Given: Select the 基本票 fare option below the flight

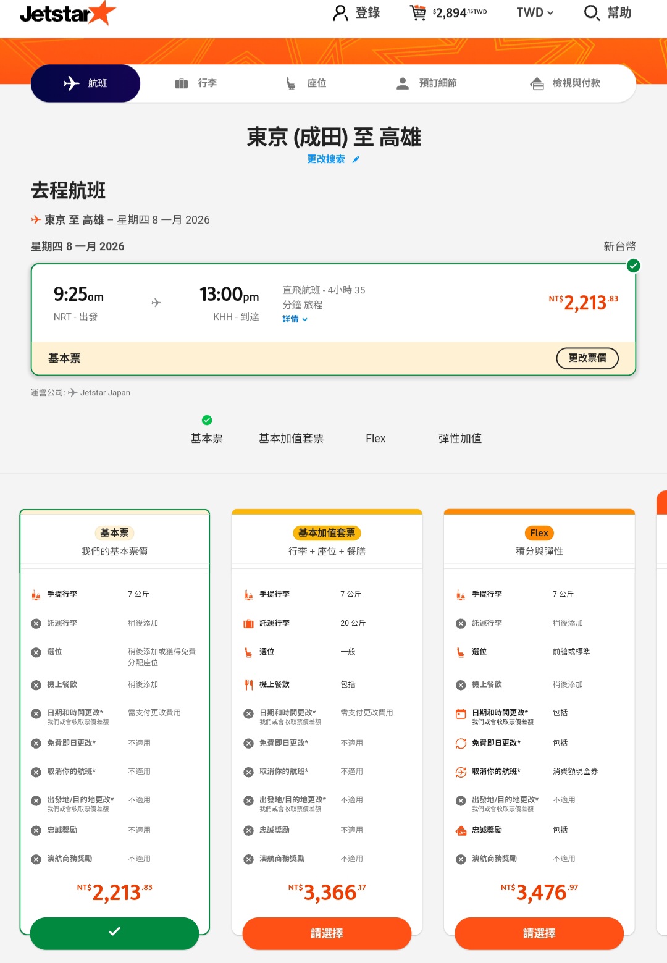Looking at the screenshot, I should 206,438.
